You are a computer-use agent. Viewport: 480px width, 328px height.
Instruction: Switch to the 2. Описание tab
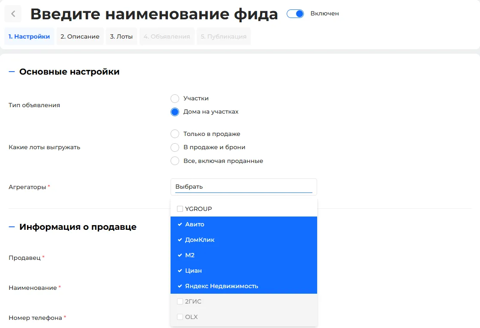pyautogui.click(x=80, y=36)
